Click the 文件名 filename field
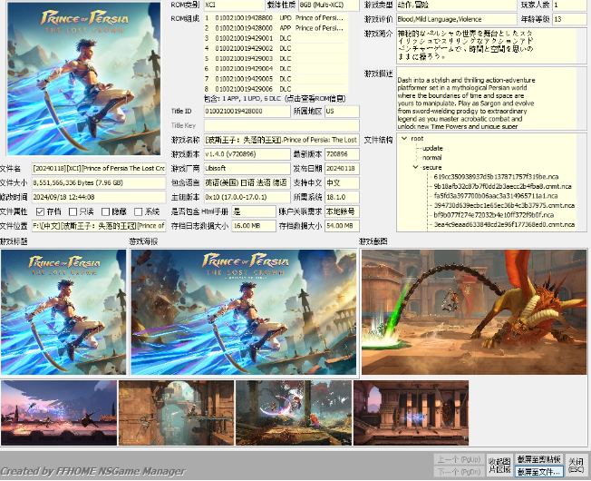The image size is (591, 481). click(x=99, y=169)
